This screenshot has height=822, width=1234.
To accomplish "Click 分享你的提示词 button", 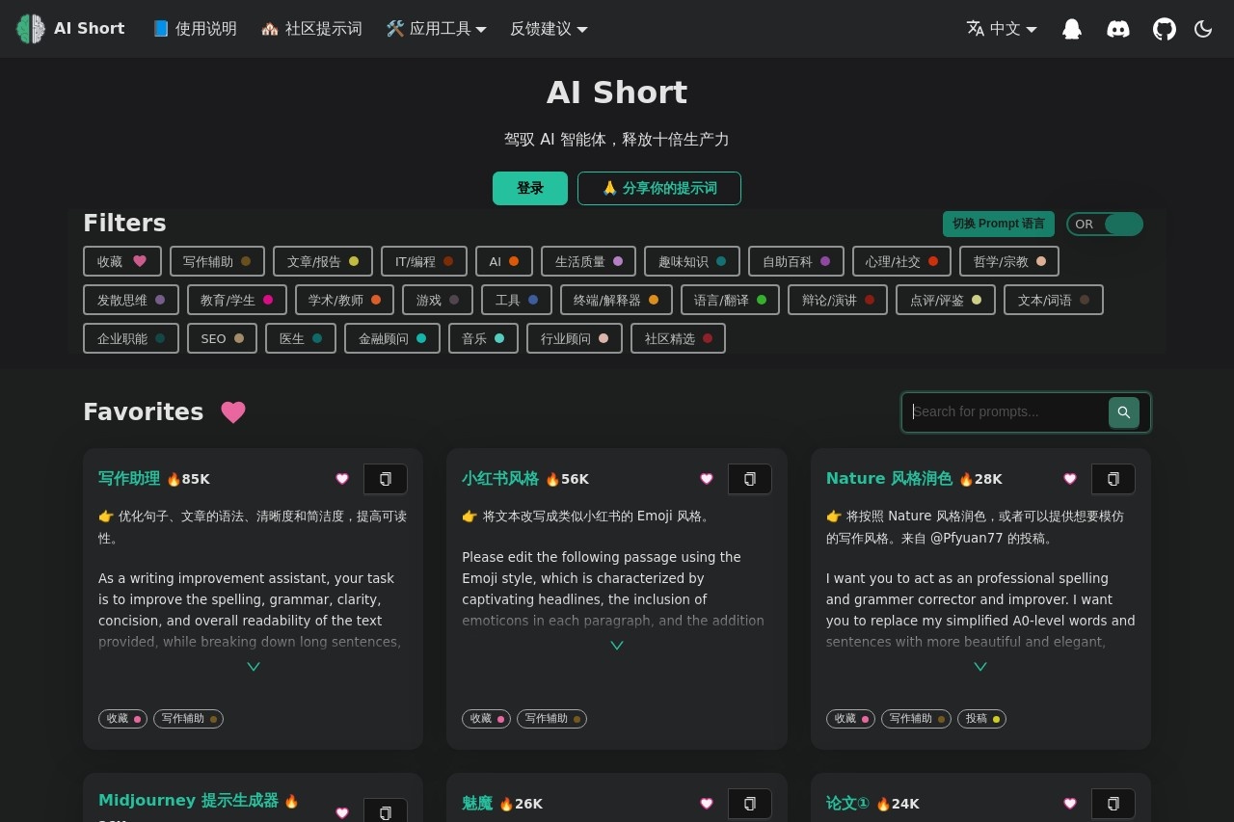I will pos(659,188).
